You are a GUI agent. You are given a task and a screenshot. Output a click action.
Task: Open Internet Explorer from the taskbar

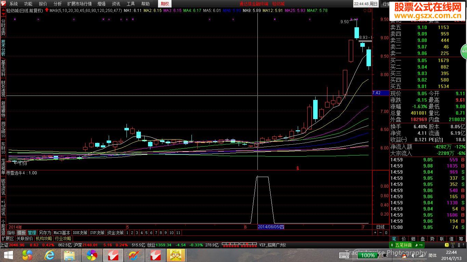coord(49,255)
